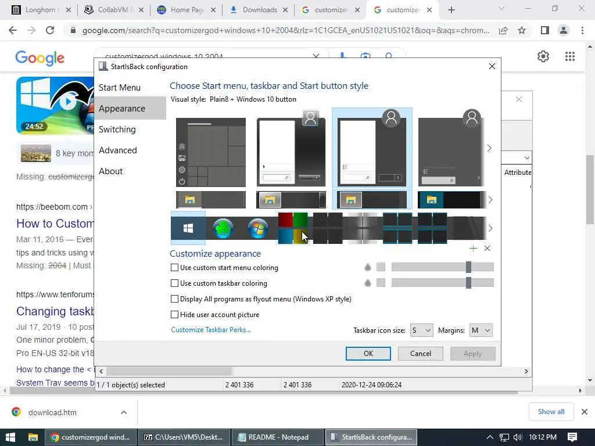Go back in Chrome
The height and width of the screenshot is (446, 595).
click(x=13, y=30)
